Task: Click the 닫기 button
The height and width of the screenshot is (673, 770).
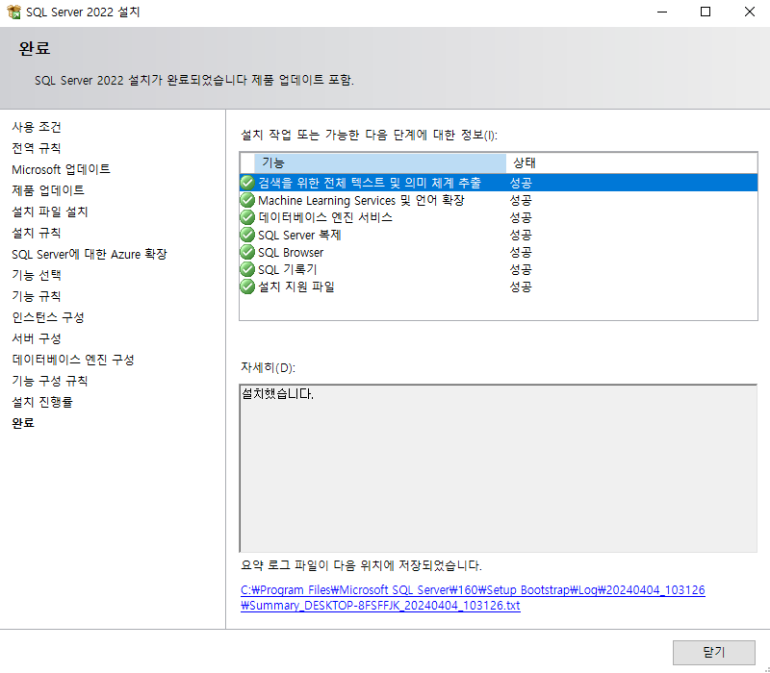Action: 713,653
